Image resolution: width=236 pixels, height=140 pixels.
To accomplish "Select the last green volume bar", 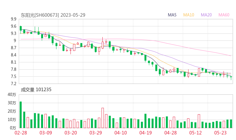I will click(x=231, y=124).
